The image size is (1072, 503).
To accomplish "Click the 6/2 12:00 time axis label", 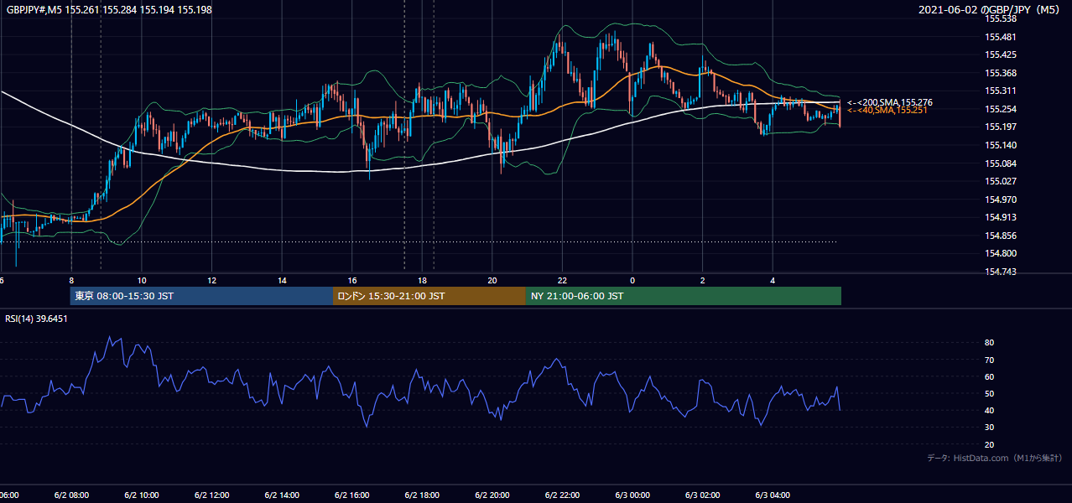I will (x=211, y=495).
